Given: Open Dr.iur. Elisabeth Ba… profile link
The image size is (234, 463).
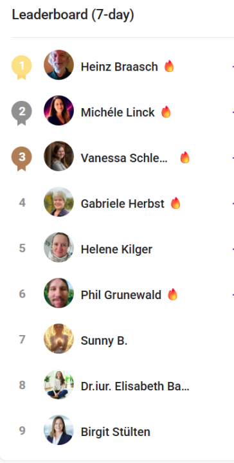Looking at the screenshot, I should click(135, 386).
